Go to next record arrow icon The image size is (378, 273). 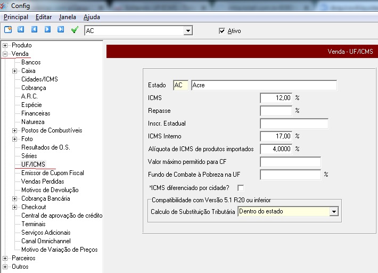[47, 30]
